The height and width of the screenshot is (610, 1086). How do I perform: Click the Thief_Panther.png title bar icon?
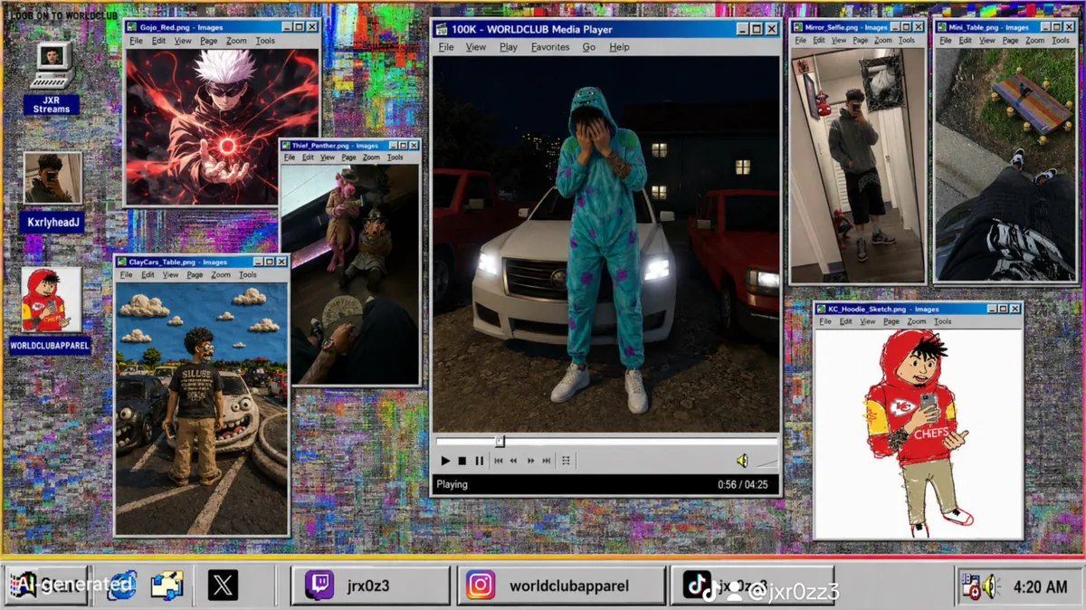tap(286, 145)
